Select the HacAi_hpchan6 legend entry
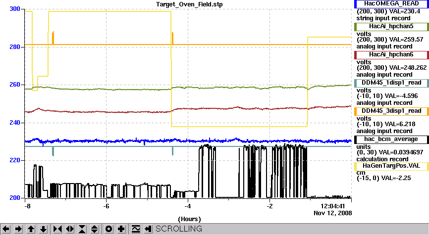This screenshot has width=429, height=235. coord(391,54)
